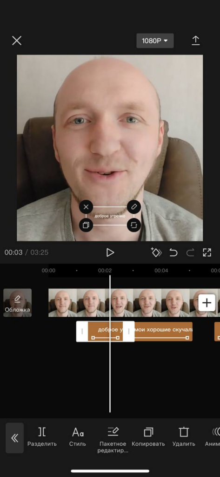Open Пакетное редактирование batch edit
Screen dimensions: 220x477
coord(113,440)
